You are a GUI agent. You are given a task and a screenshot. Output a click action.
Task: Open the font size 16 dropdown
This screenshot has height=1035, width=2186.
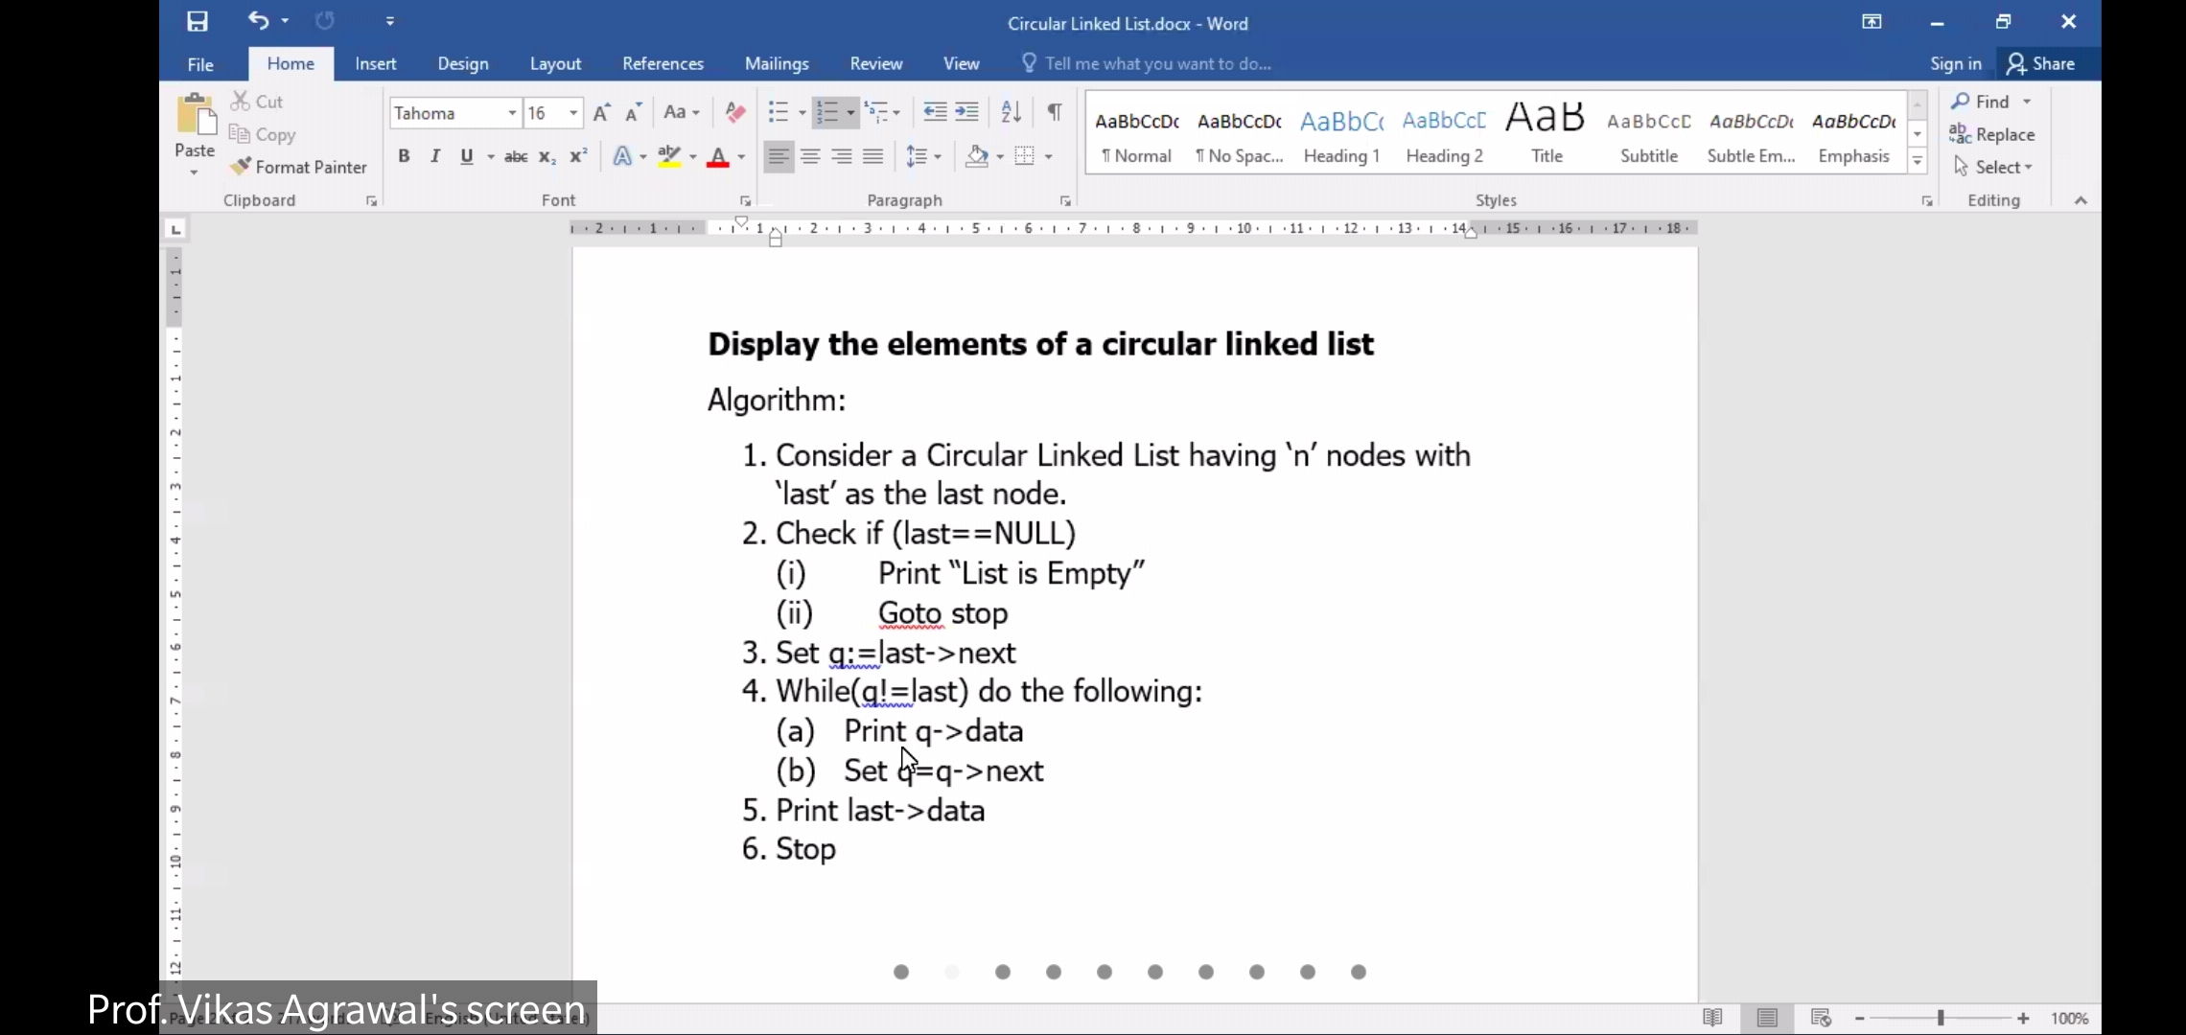[x=573, y=113]
